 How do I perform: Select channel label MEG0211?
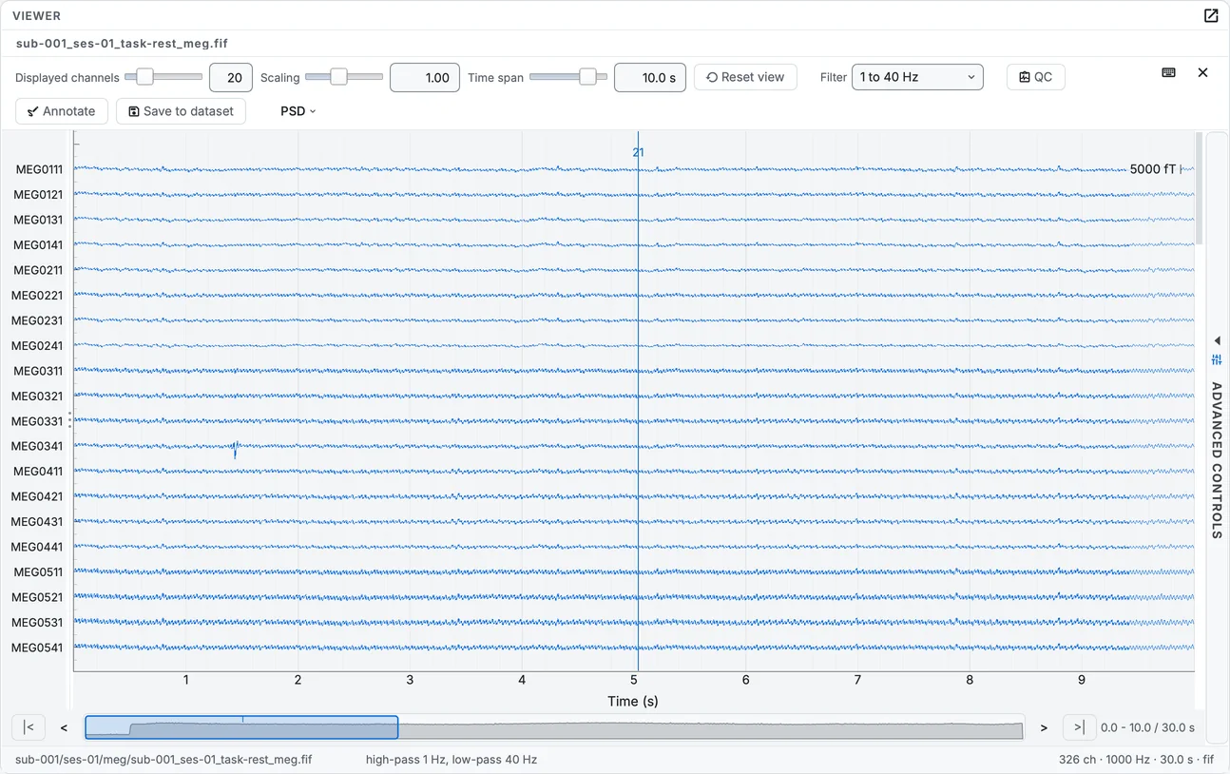click(38, 270)
